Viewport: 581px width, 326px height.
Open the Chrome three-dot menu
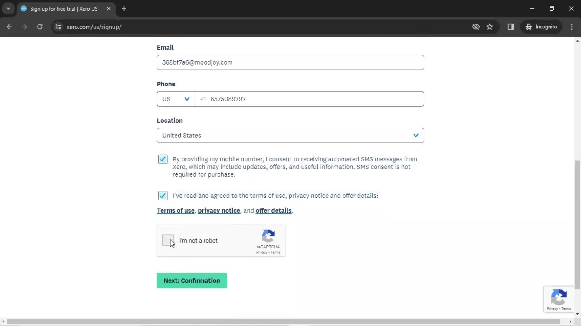pos(572,27)
